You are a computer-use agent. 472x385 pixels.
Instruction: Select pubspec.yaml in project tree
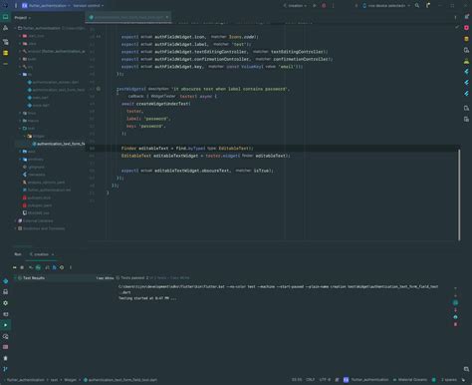coord(37,205)
